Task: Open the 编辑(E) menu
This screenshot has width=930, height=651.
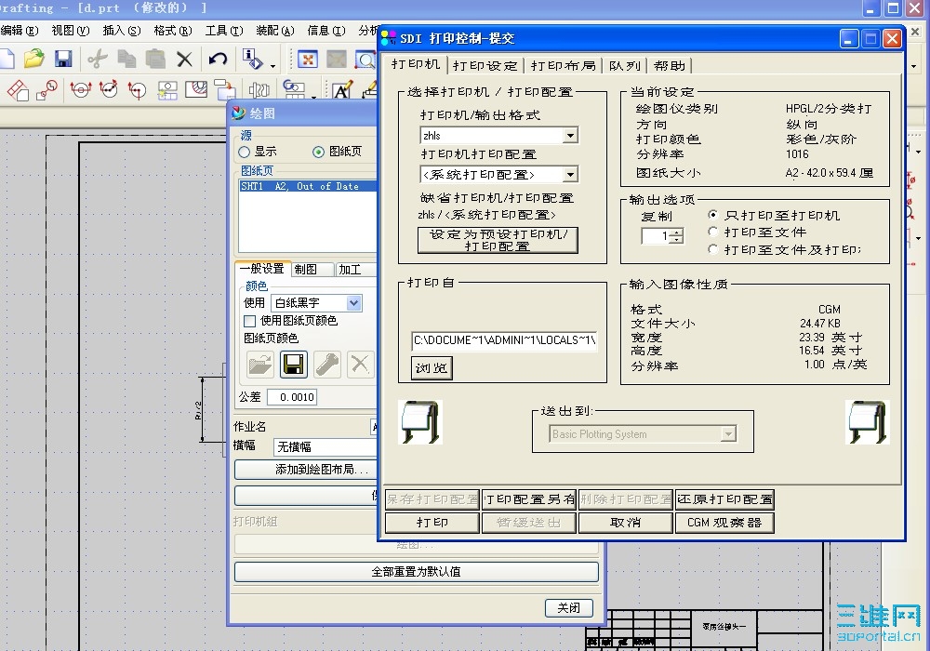Action: tap(20, 31)
